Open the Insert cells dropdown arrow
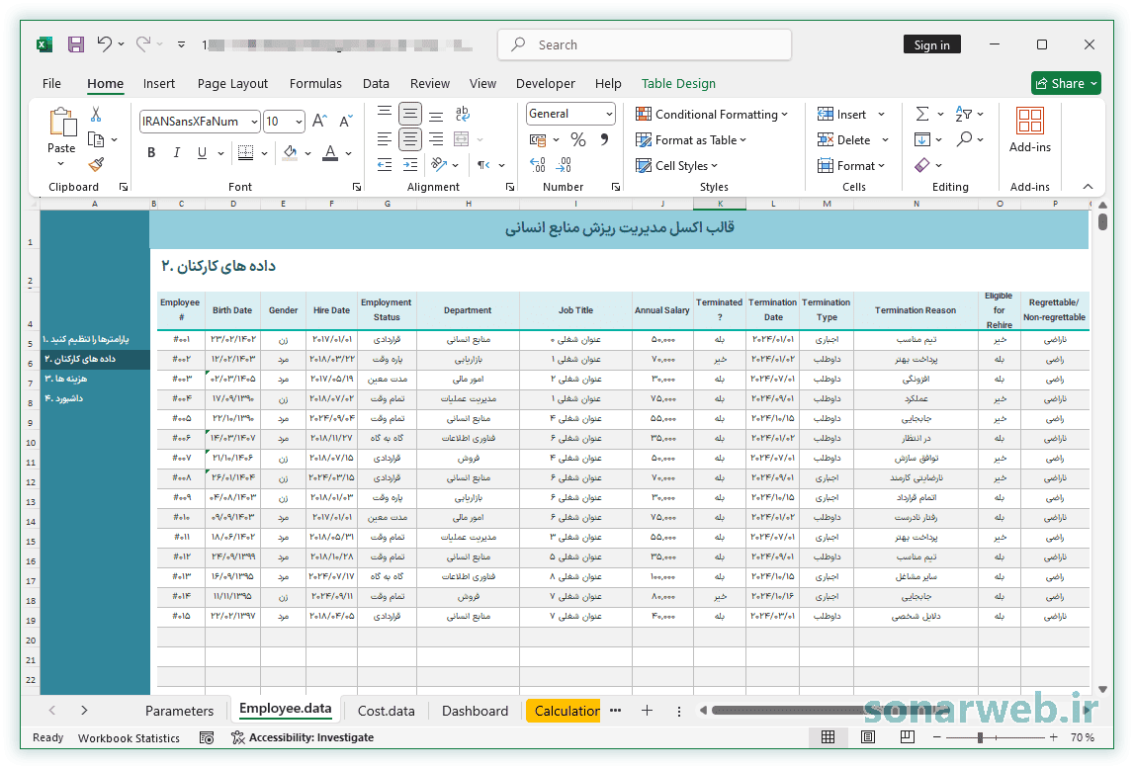This screenshot has width=1134, height=769. click(882, 115)
